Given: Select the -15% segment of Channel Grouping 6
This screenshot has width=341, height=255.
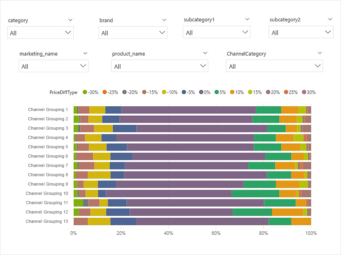Looking at the screenshot, I should (x=85, y=156).
